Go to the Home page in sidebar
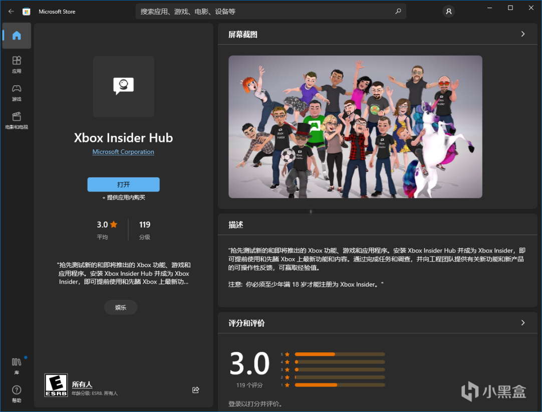The image size is (542, 412). (x=17, y=36)
